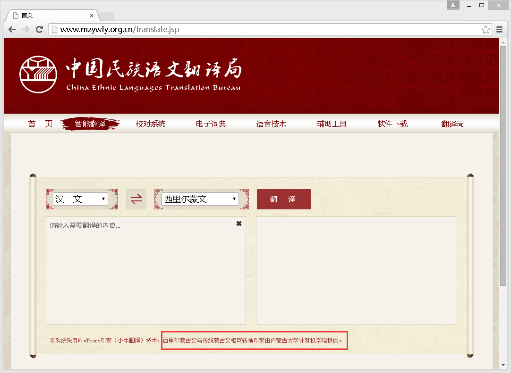This screenshot has height=373, width=511.
Task: Go to 校对系统 in navigation
Action: click(x=151, y=124)
